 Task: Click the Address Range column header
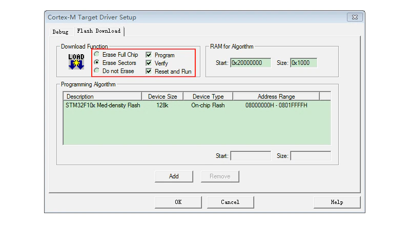pos(276,97)
